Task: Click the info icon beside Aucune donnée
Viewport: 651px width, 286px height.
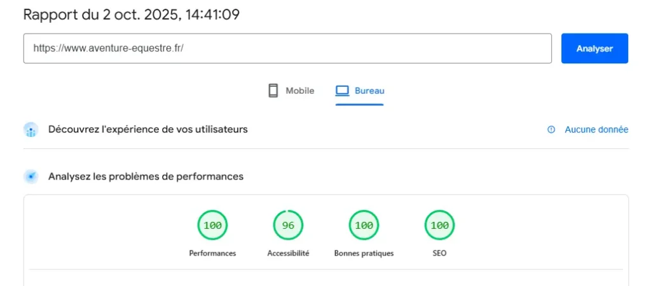Action: click(551, 129)
